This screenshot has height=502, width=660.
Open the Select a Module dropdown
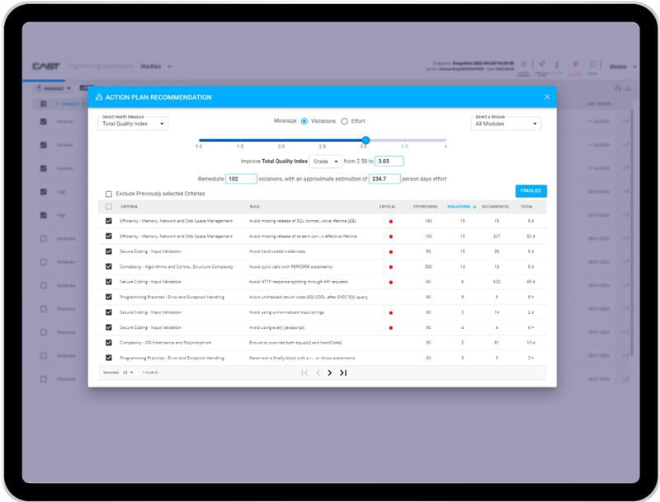(506, 124)
